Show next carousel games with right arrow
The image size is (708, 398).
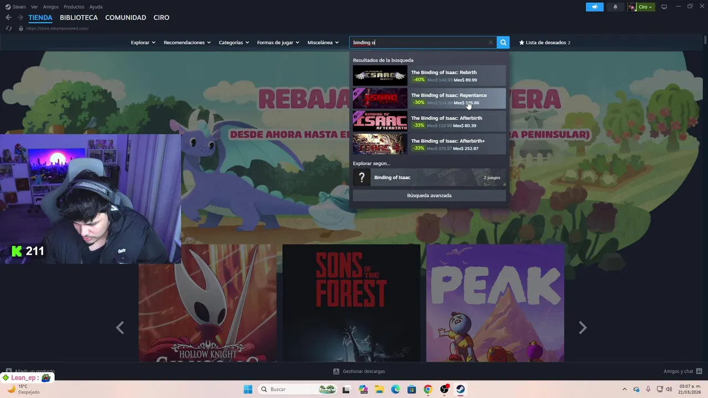(x=582, y=328)
